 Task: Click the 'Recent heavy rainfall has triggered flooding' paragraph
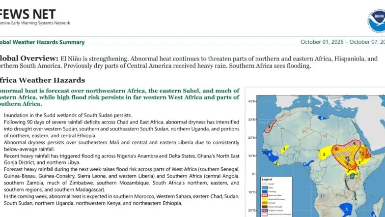pos(122,159)
